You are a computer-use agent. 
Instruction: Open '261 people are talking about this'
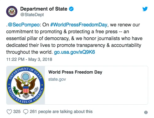tap(61, 112)
